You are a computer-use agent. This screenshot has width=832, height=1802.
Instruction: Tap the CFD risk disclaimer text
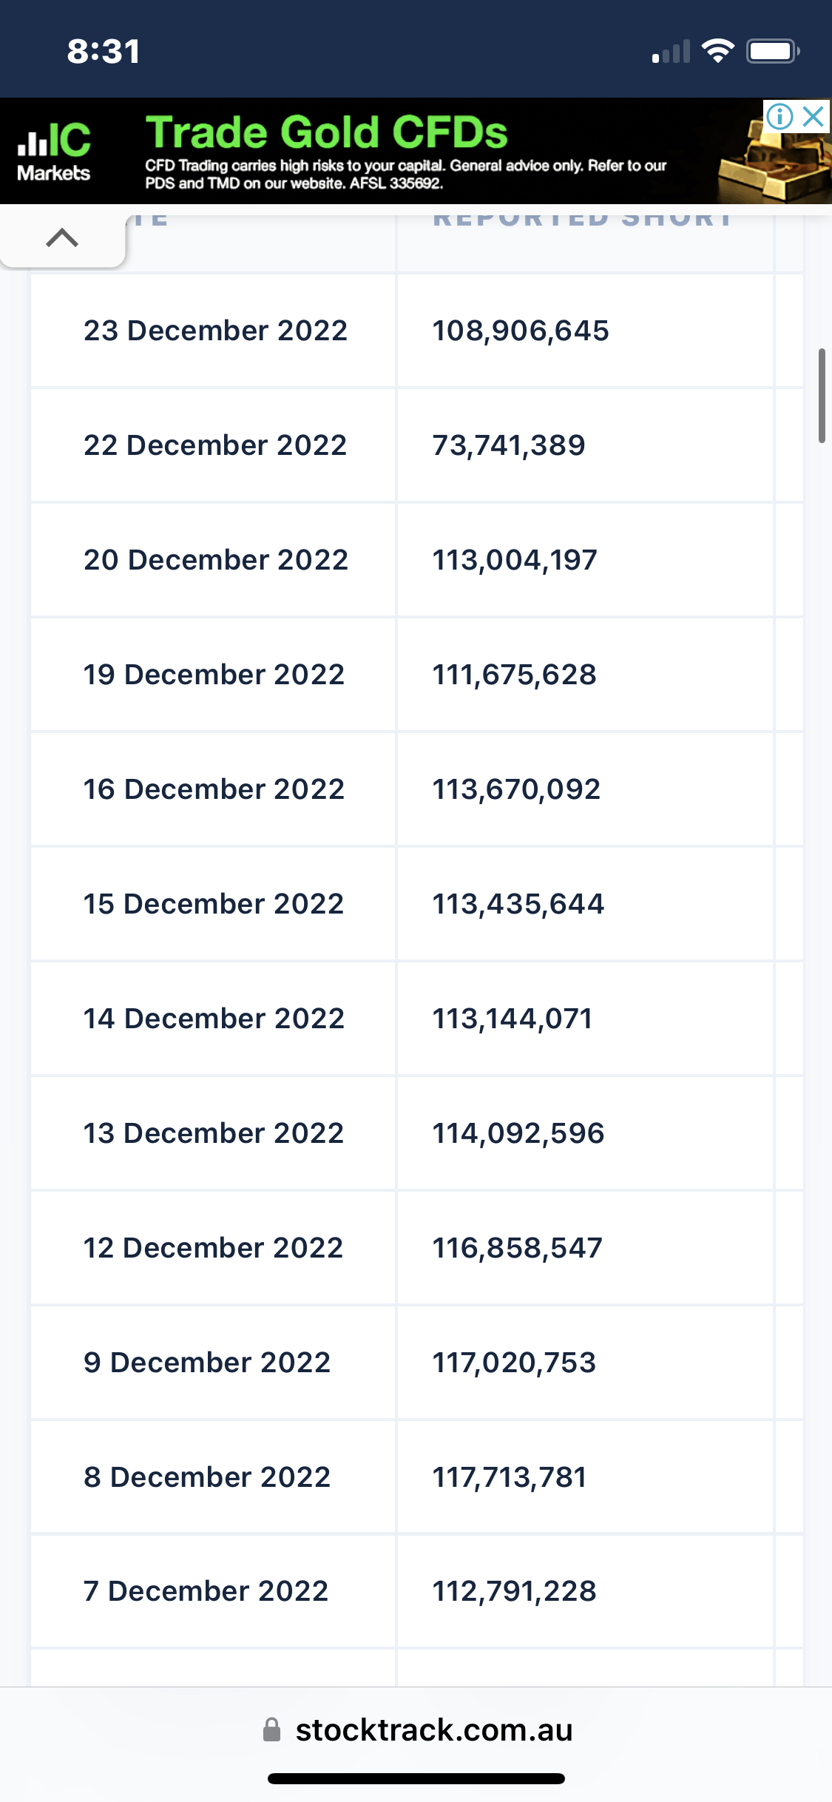pyautogui.click(x=405, y=175)
